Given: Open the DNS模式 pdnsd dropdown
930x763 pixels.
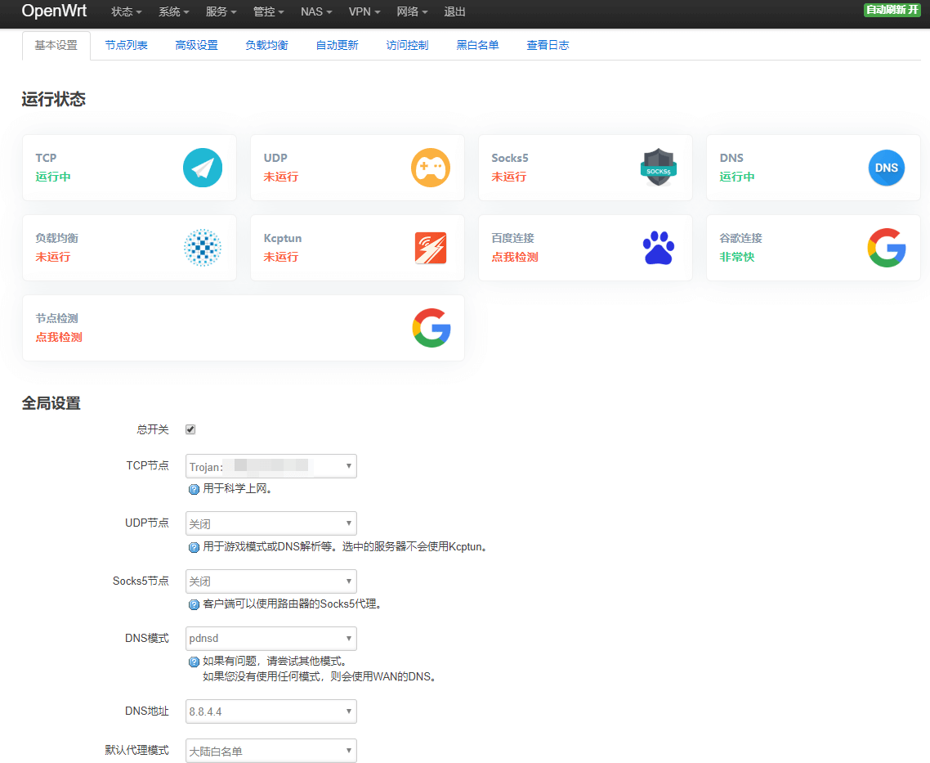Looking at the screenshot, I should (x=271, y=639).
